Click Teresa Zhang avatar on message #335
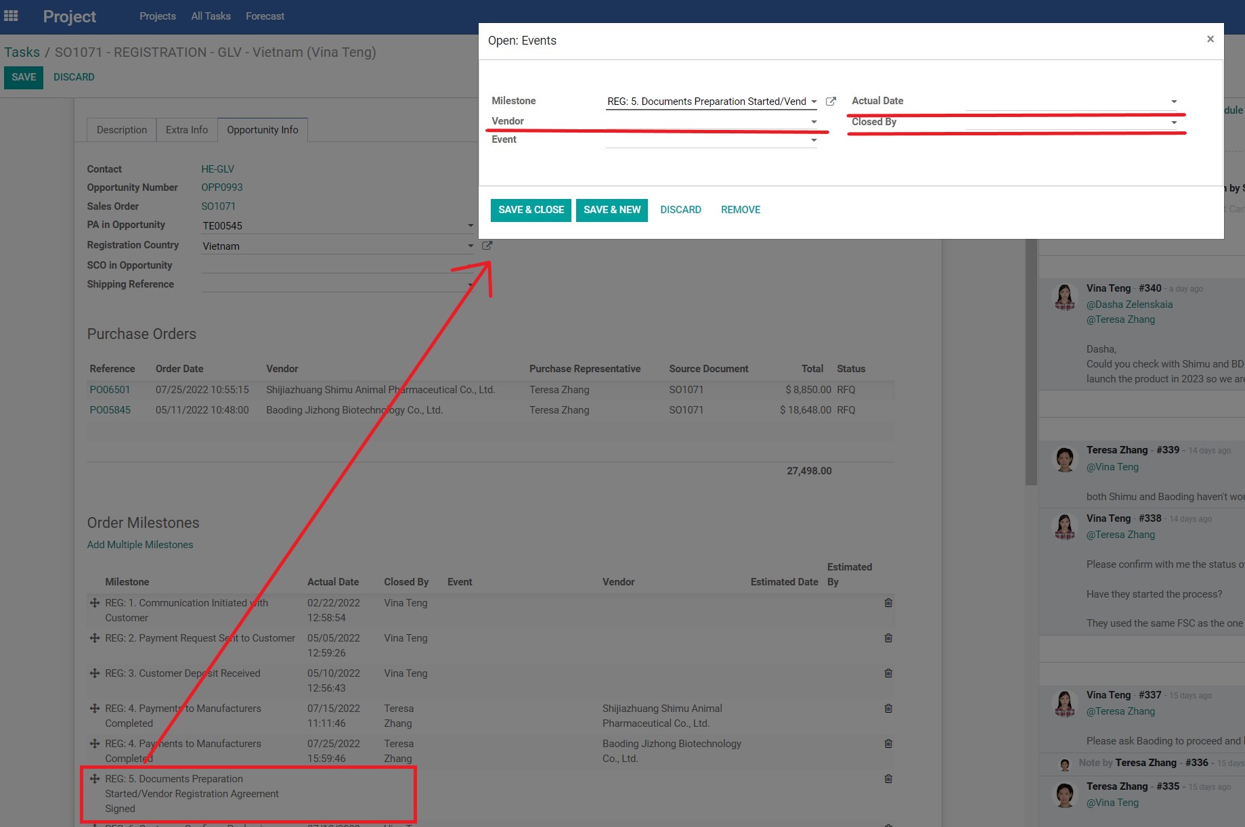This screenshot has width=1245, height=827. [x=1065, y=795]
